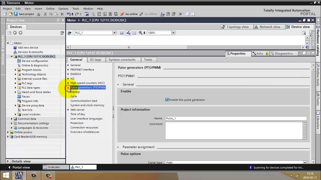Screen dimensions: 321x180
Task: Select Startup in properties navigation
Action: (75, 92)
